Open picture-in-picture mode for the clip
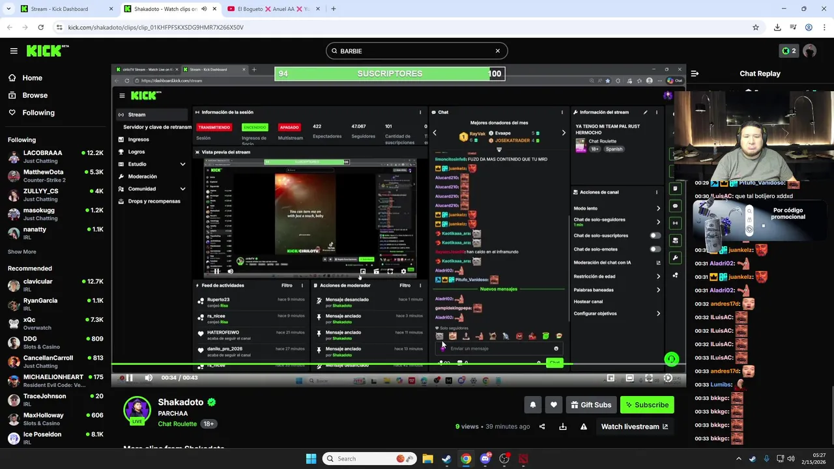The height and width of the screenshot is (469, 834). 611,378
